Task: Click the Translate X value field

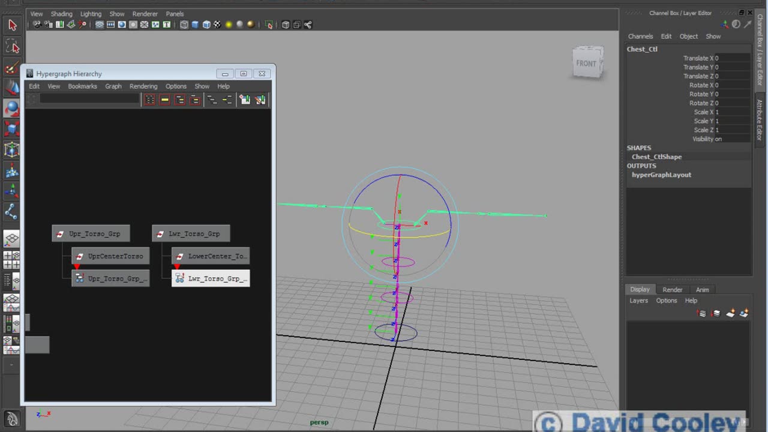Action: (x=732, y=58)
